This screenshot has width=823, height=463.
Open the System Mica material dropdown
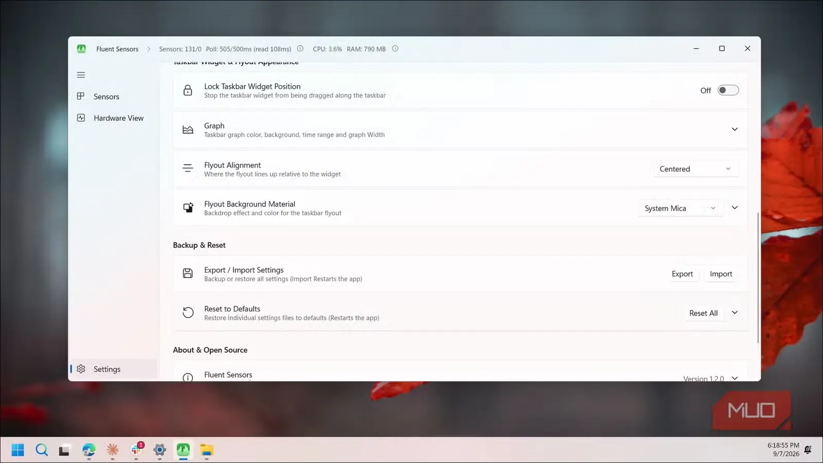(681, 208)
